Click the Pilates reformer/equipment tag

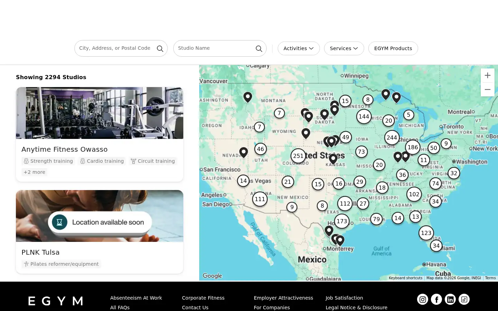click(x=61, y=264)
